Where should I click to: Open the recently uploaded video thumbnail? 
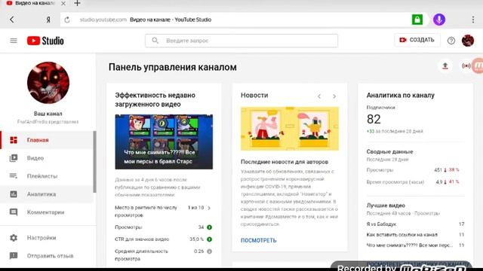[x=164, y=142]
